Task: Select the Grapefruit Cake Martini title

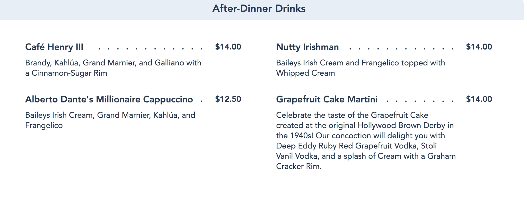Action: [327, 99]
